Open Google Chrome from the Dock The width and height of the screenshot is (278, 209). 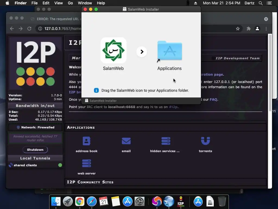tap(80, 201)
